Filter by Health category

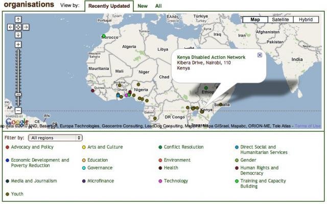coord(171,168)
